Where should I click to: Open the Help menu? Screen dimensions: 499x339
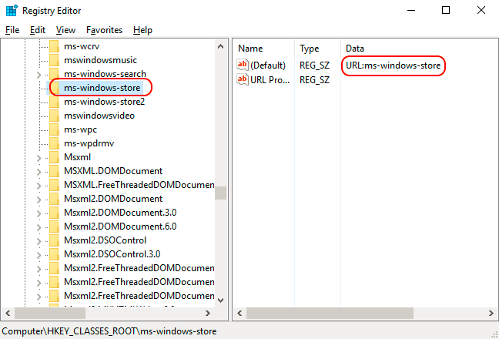142,30
